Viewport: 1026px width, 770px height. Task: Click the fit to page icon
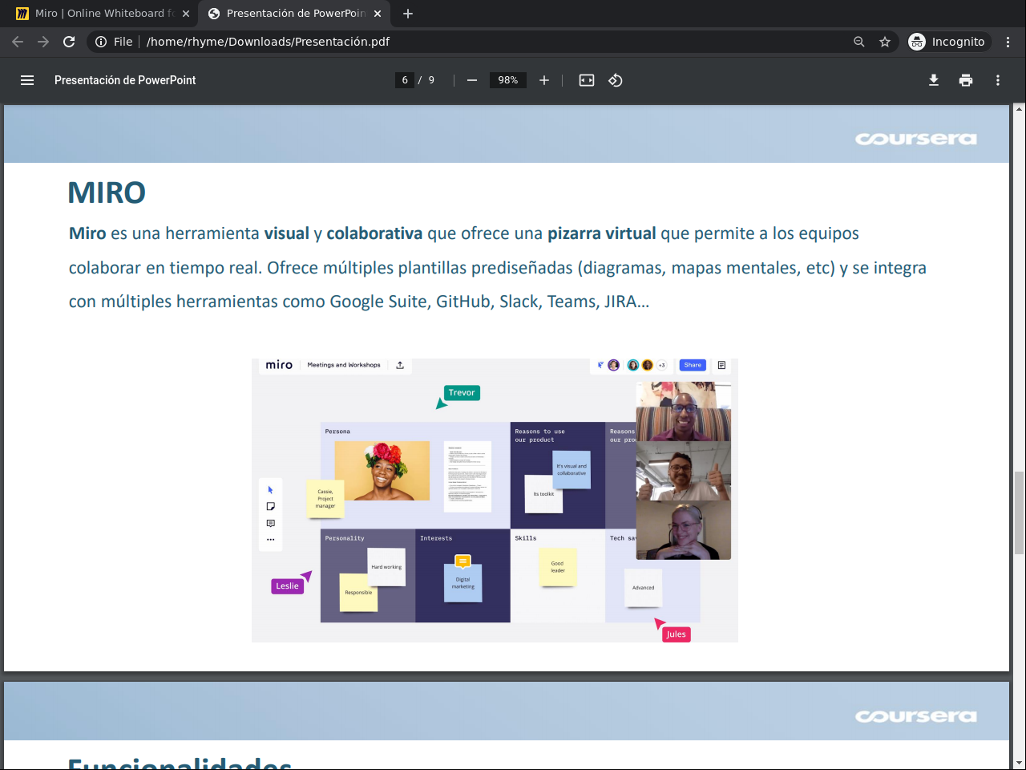pyautogui.click(x=587, y=80)
